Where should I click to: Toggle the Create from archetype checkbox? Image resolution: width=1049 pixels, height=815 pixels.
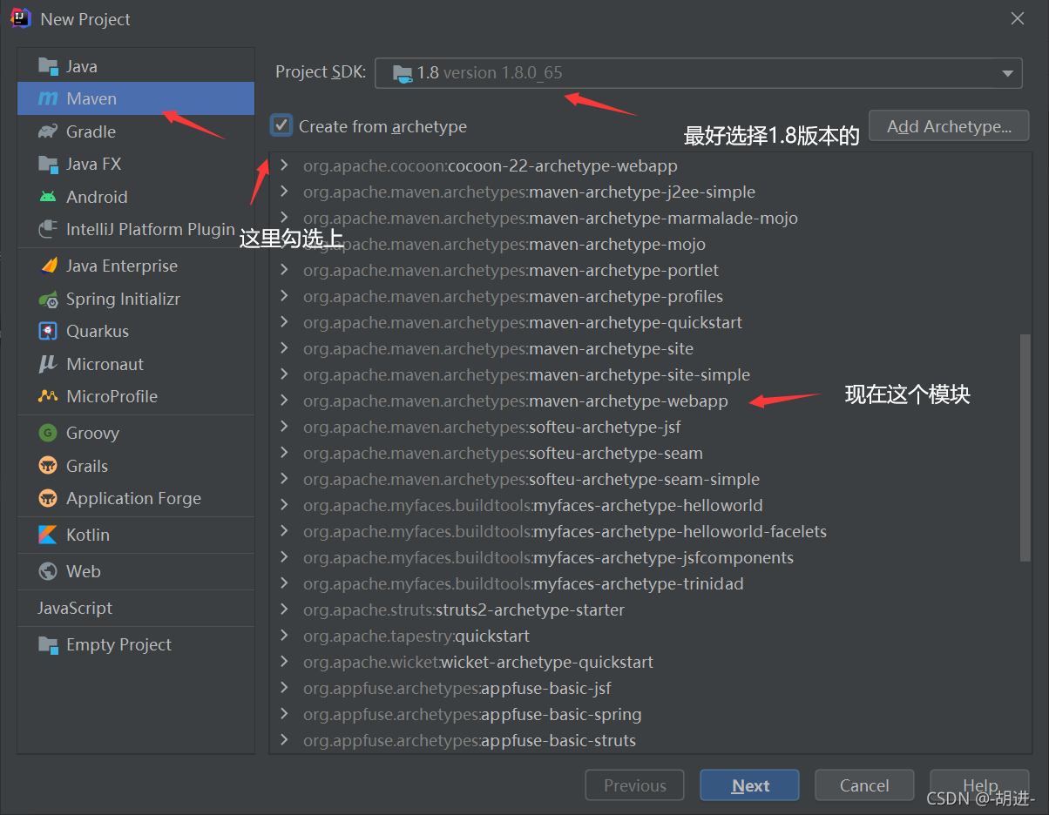coord(281,126)
